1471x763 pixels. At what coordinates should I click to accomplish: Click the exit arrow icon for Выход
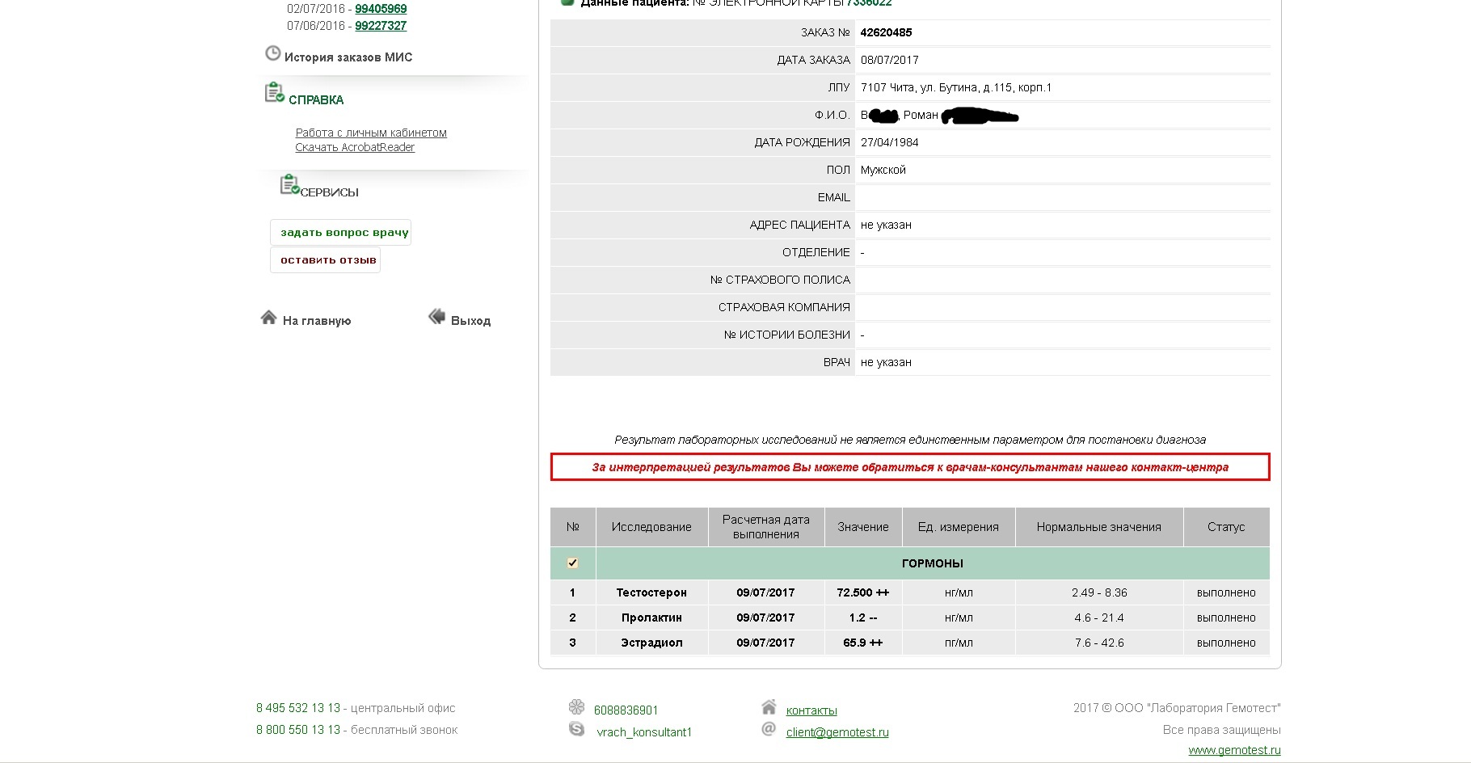(x=436, y=317)
